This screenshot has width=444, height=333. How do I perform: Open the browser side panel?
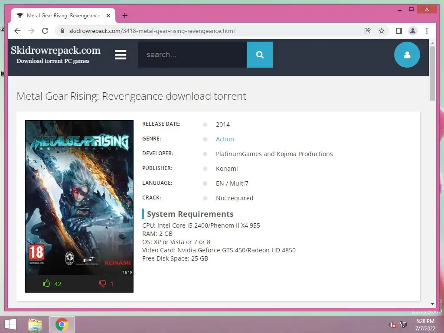(x=399, y=31)
